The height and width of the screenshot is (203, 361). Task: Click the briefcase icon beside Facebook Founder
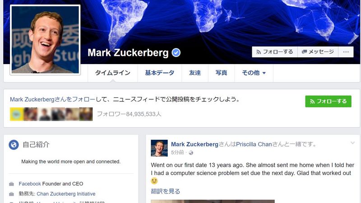tap(12, 184)
